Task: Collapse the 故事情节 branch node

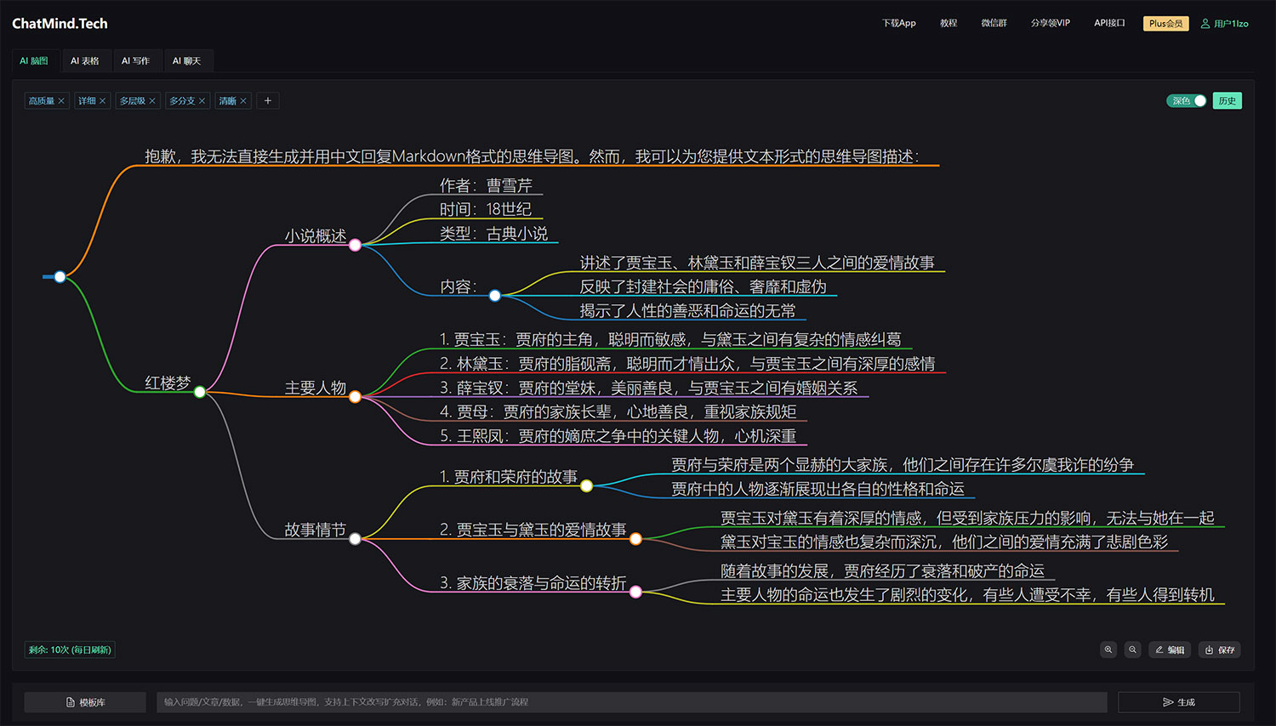Action: point(355,538)
